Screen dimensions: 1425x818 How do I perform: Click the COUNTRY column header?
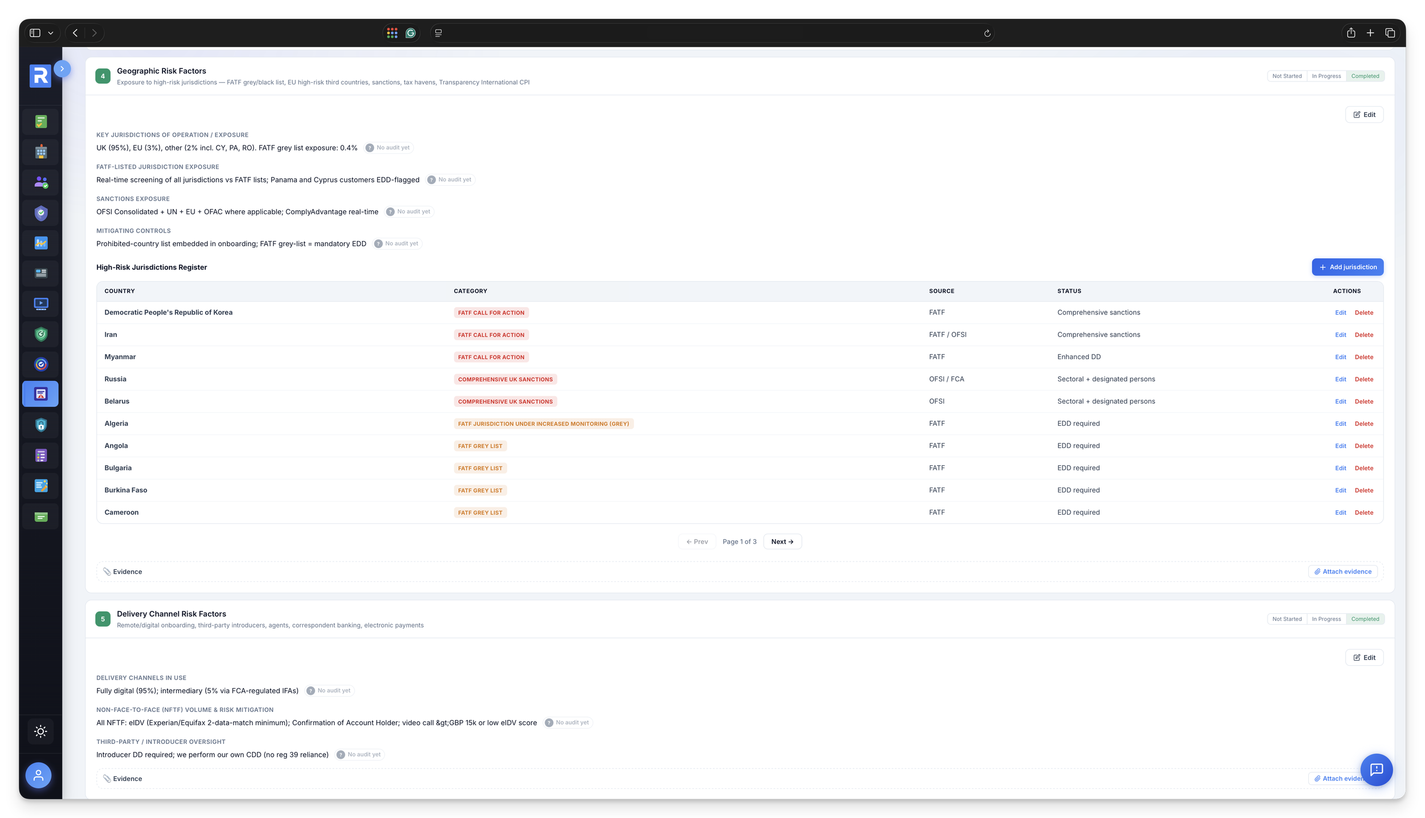click(119, 291)
